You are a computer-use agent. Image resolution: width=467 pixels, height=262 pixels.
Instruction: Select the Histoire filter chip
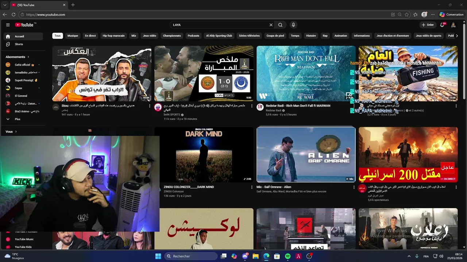311,36
